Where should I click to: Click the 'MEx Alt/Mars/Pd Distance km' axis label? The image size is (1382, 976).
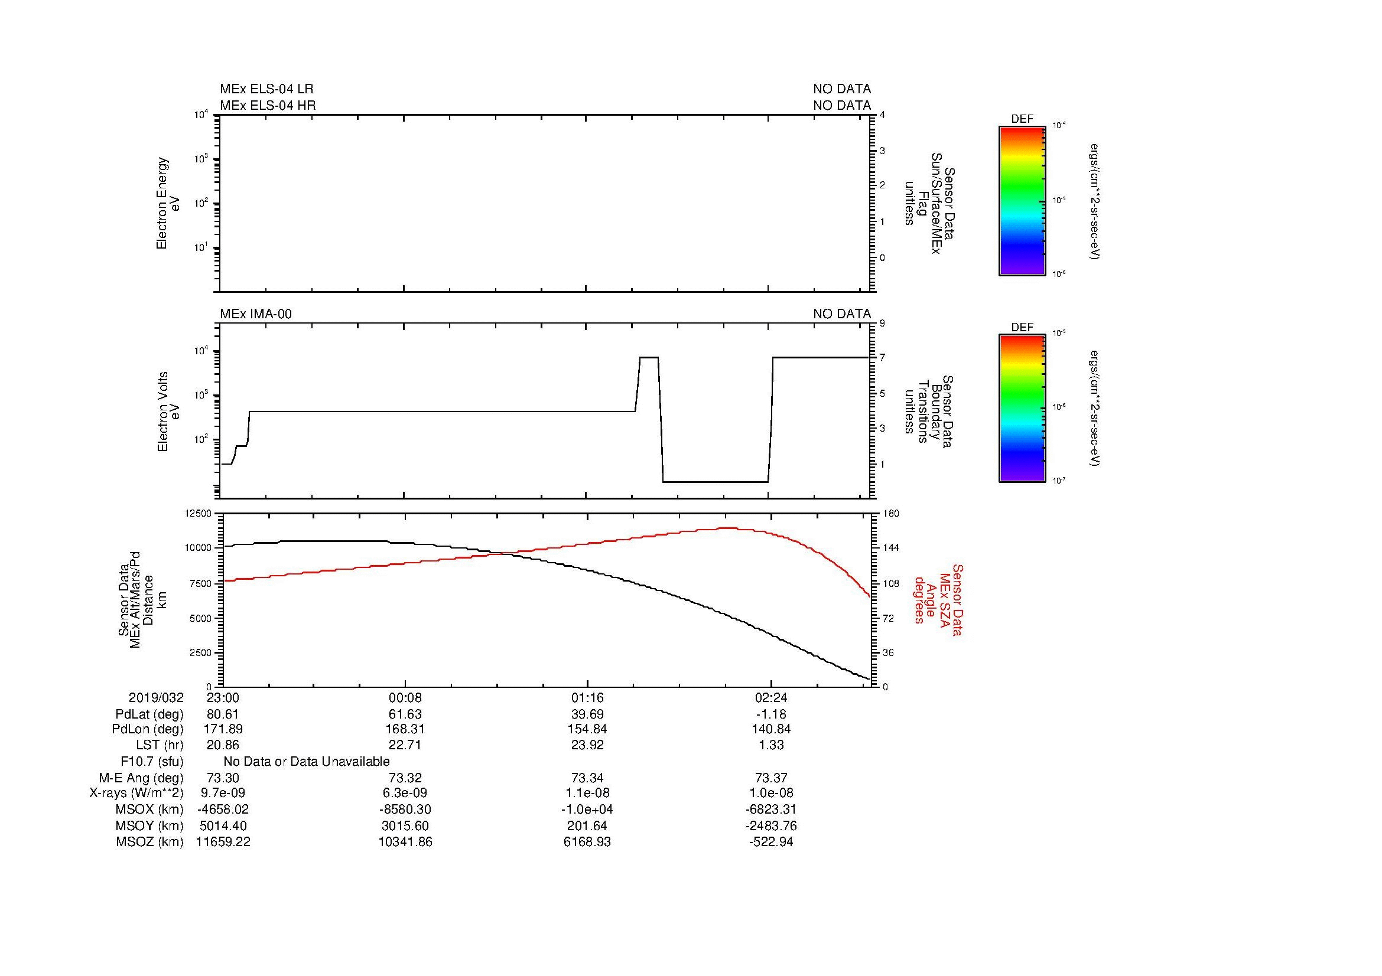click(x=142, y=599)
